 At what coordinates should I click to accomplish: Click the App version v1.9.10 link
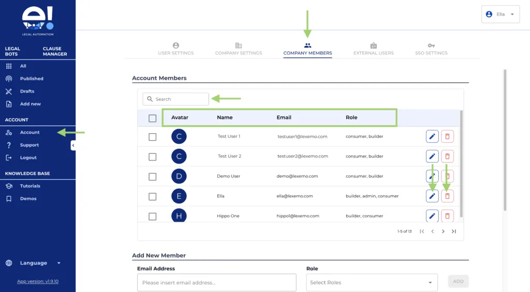click(x=38, y=282)
